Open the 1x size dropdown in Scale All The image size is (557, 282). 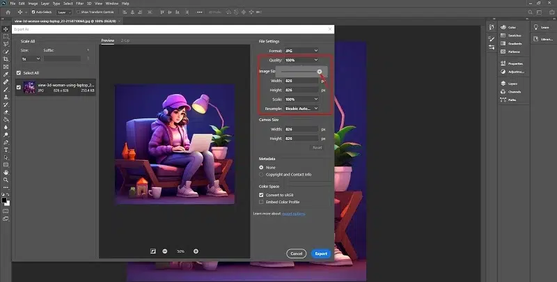(31, 59)
